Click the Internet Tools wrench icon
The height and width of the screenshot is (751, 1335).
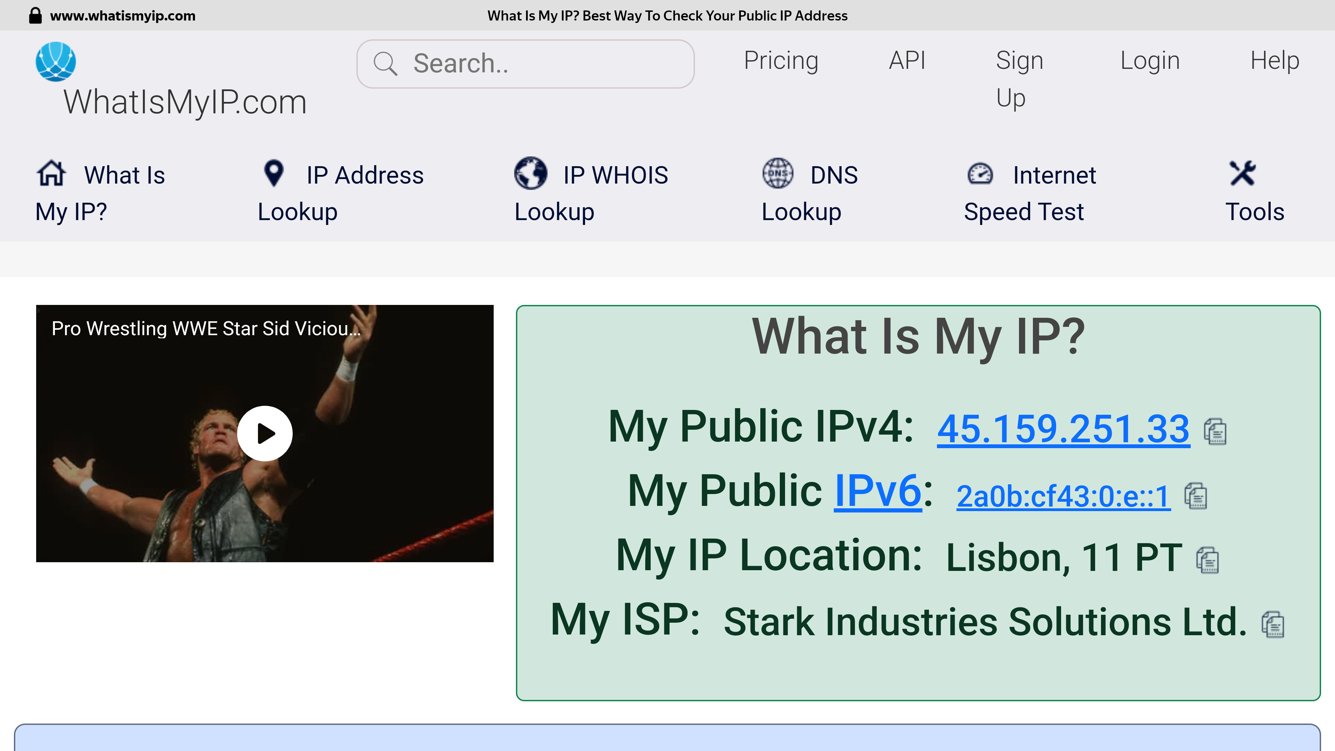[1243, 173]
